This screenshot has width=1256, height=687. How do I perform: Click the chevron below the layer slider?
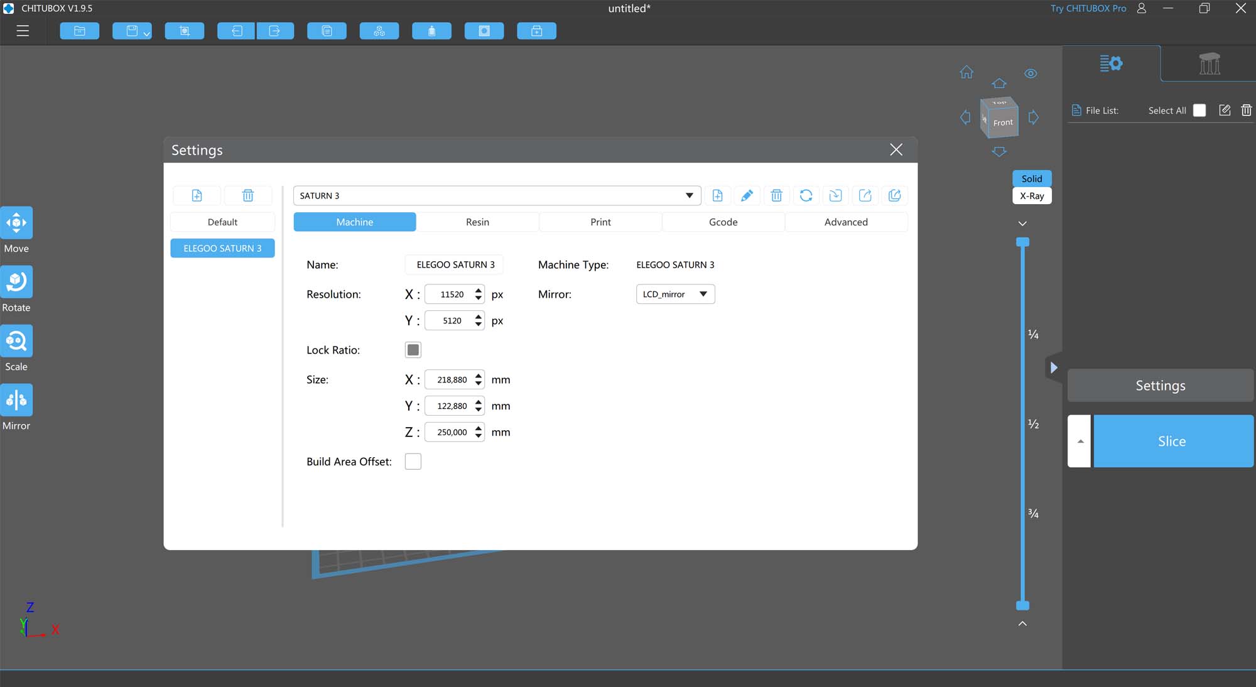pos(1022,624)
